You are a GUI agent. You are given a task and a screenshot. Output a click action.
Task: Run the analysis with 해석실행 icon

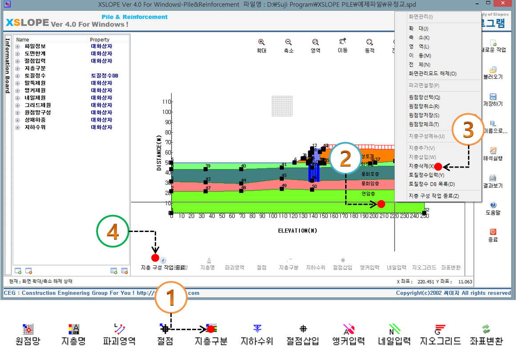point(493,151)
